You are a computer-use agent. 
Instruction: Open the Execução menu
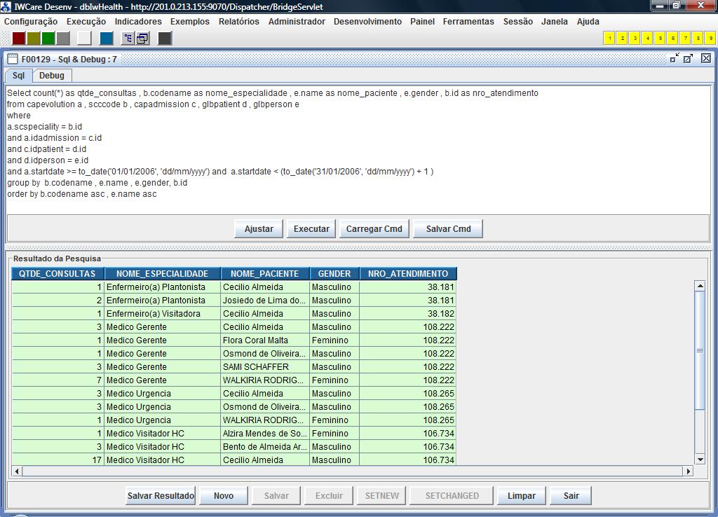tap(86, 22)
